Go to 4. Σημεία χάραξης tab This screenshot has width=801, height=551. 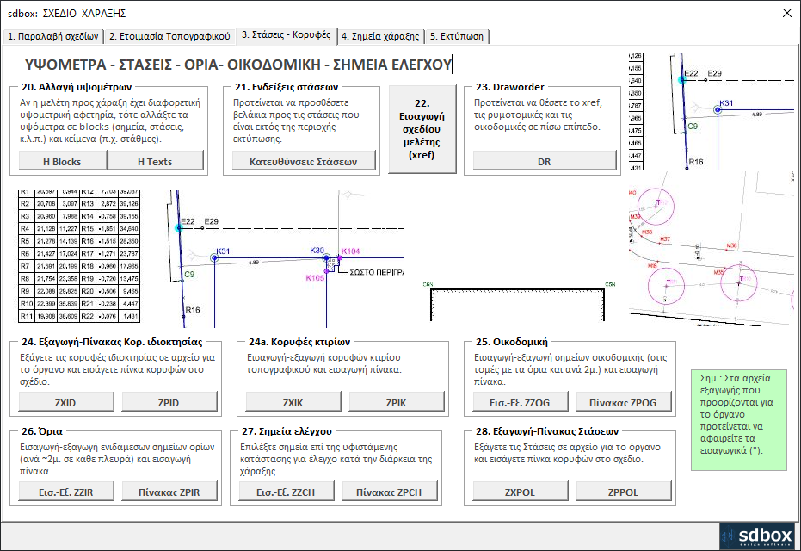point(380,36)
